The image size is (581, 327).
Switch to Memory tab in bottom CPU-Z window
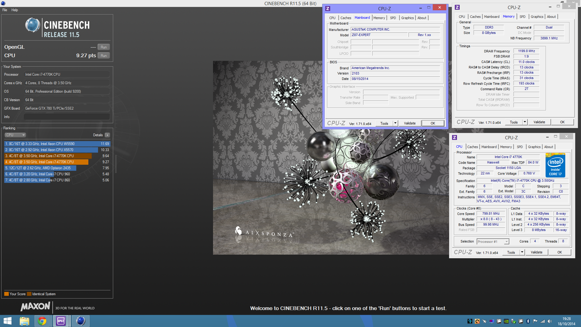click(x=506, y=147)
